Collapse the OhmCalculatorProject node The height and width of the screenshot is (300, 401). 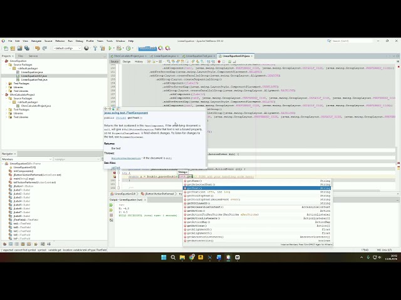[3, 94]
